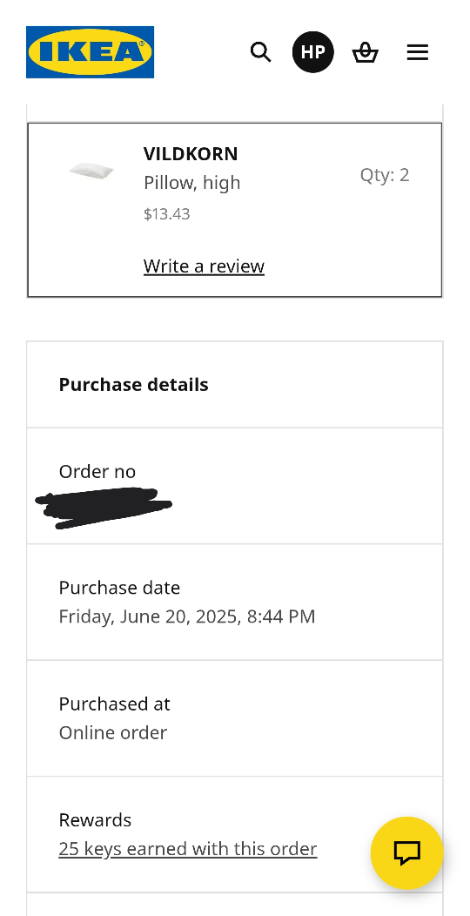Click the Purchase date label
470x916 pixels.
tap(120, 587)
